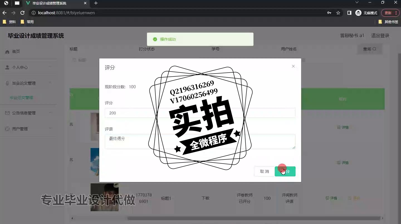This screenshot has width=401, height=224.
Task: Open browser three-dot menu
Action: coord(396,13)
